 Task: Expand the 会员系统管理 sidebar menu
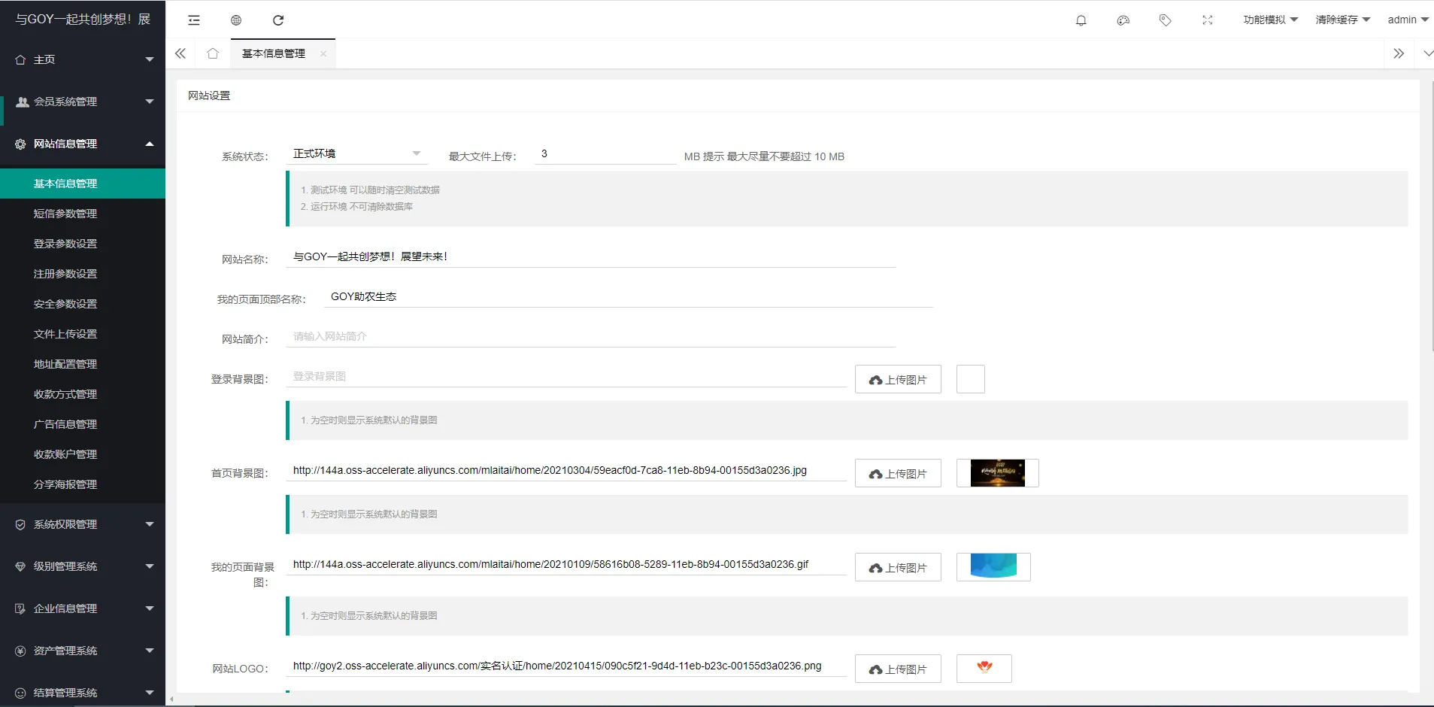83,102
